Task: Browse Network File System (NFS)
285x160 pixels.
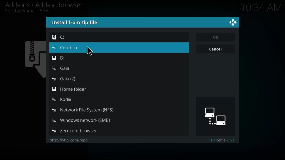Action: [119, 110]
